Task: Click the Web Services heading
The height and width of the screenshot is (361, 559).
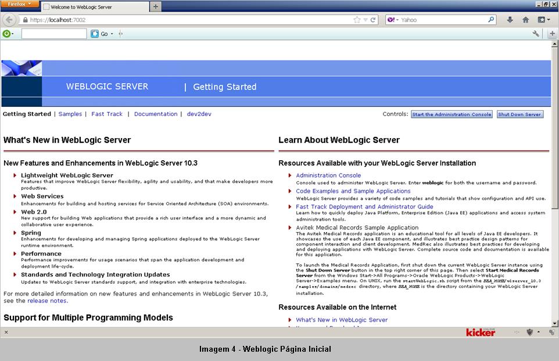Action: point(42,196)
